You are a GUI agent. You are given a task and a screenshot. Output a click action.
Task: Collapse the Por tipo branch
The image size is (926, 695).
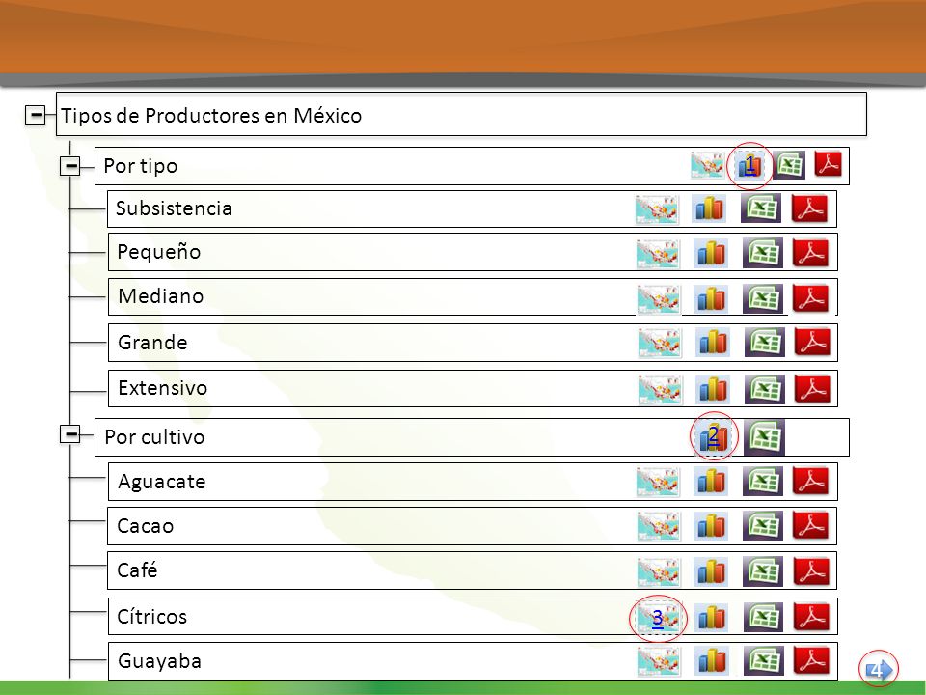(70, 166)
